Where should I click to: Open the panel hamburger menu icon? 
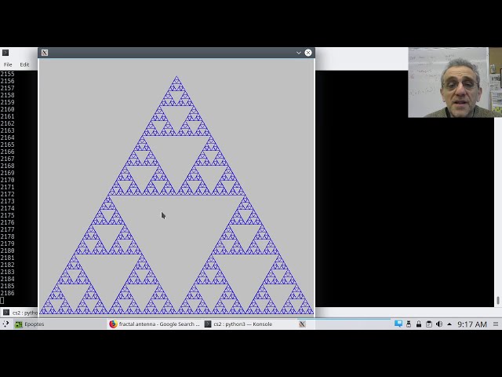click(496, 324)
